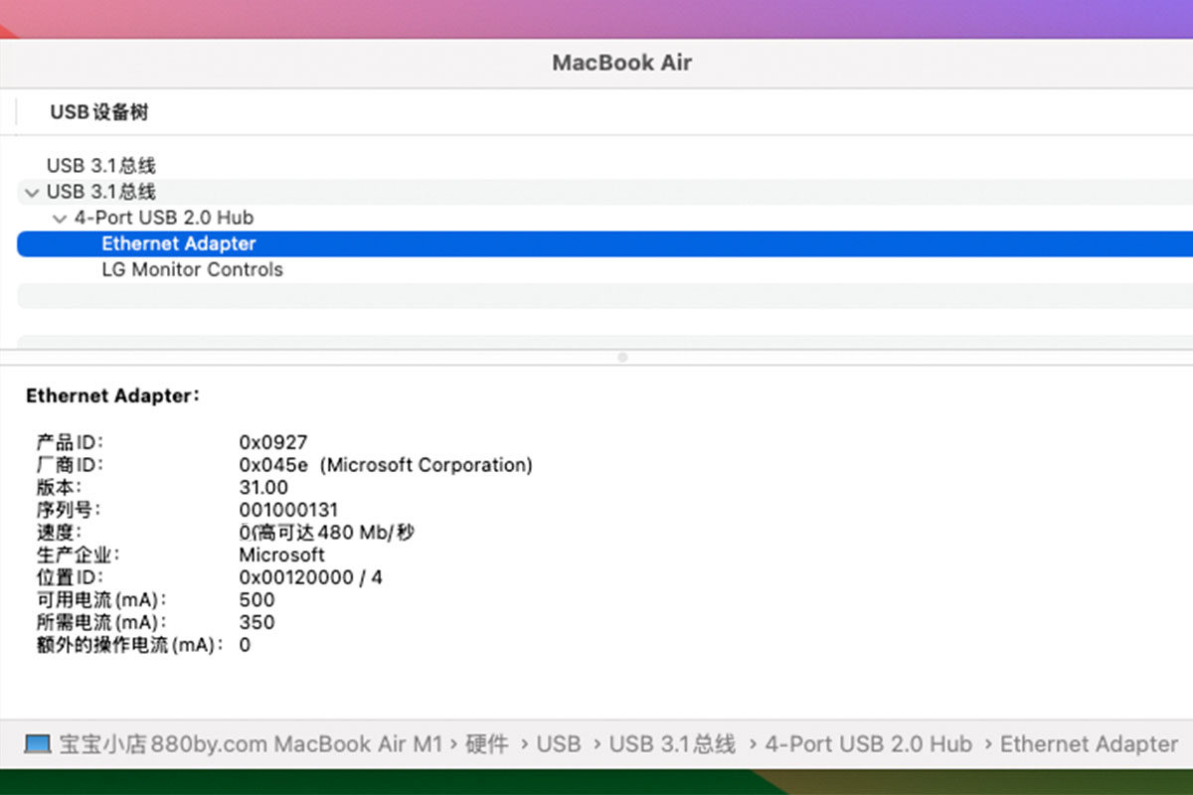
Task: Select LG Monitor Controls row
Action: point(604,269)
